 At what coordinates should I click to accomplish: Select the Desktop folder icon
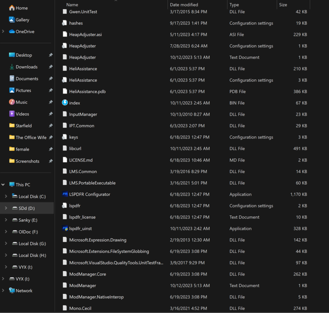(12, 55)
